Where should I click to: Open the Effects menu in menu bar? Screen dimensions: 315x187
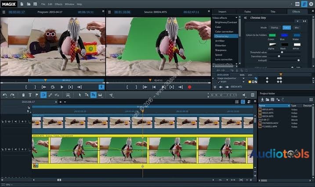coord(58,4)
